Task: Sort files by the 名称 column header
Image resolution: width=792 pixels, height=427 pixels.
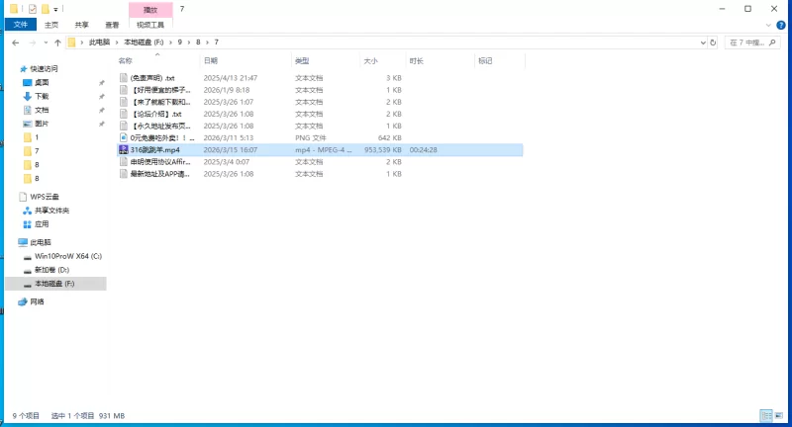Action: click(x=126, y=61)
